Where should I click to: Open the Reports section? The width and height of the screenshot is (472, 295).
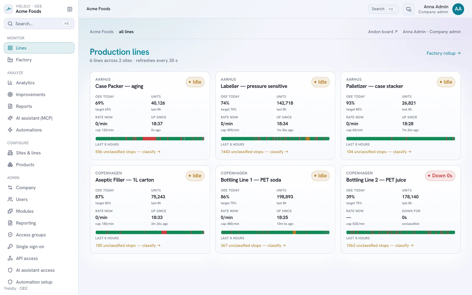(x=39, y=106)
